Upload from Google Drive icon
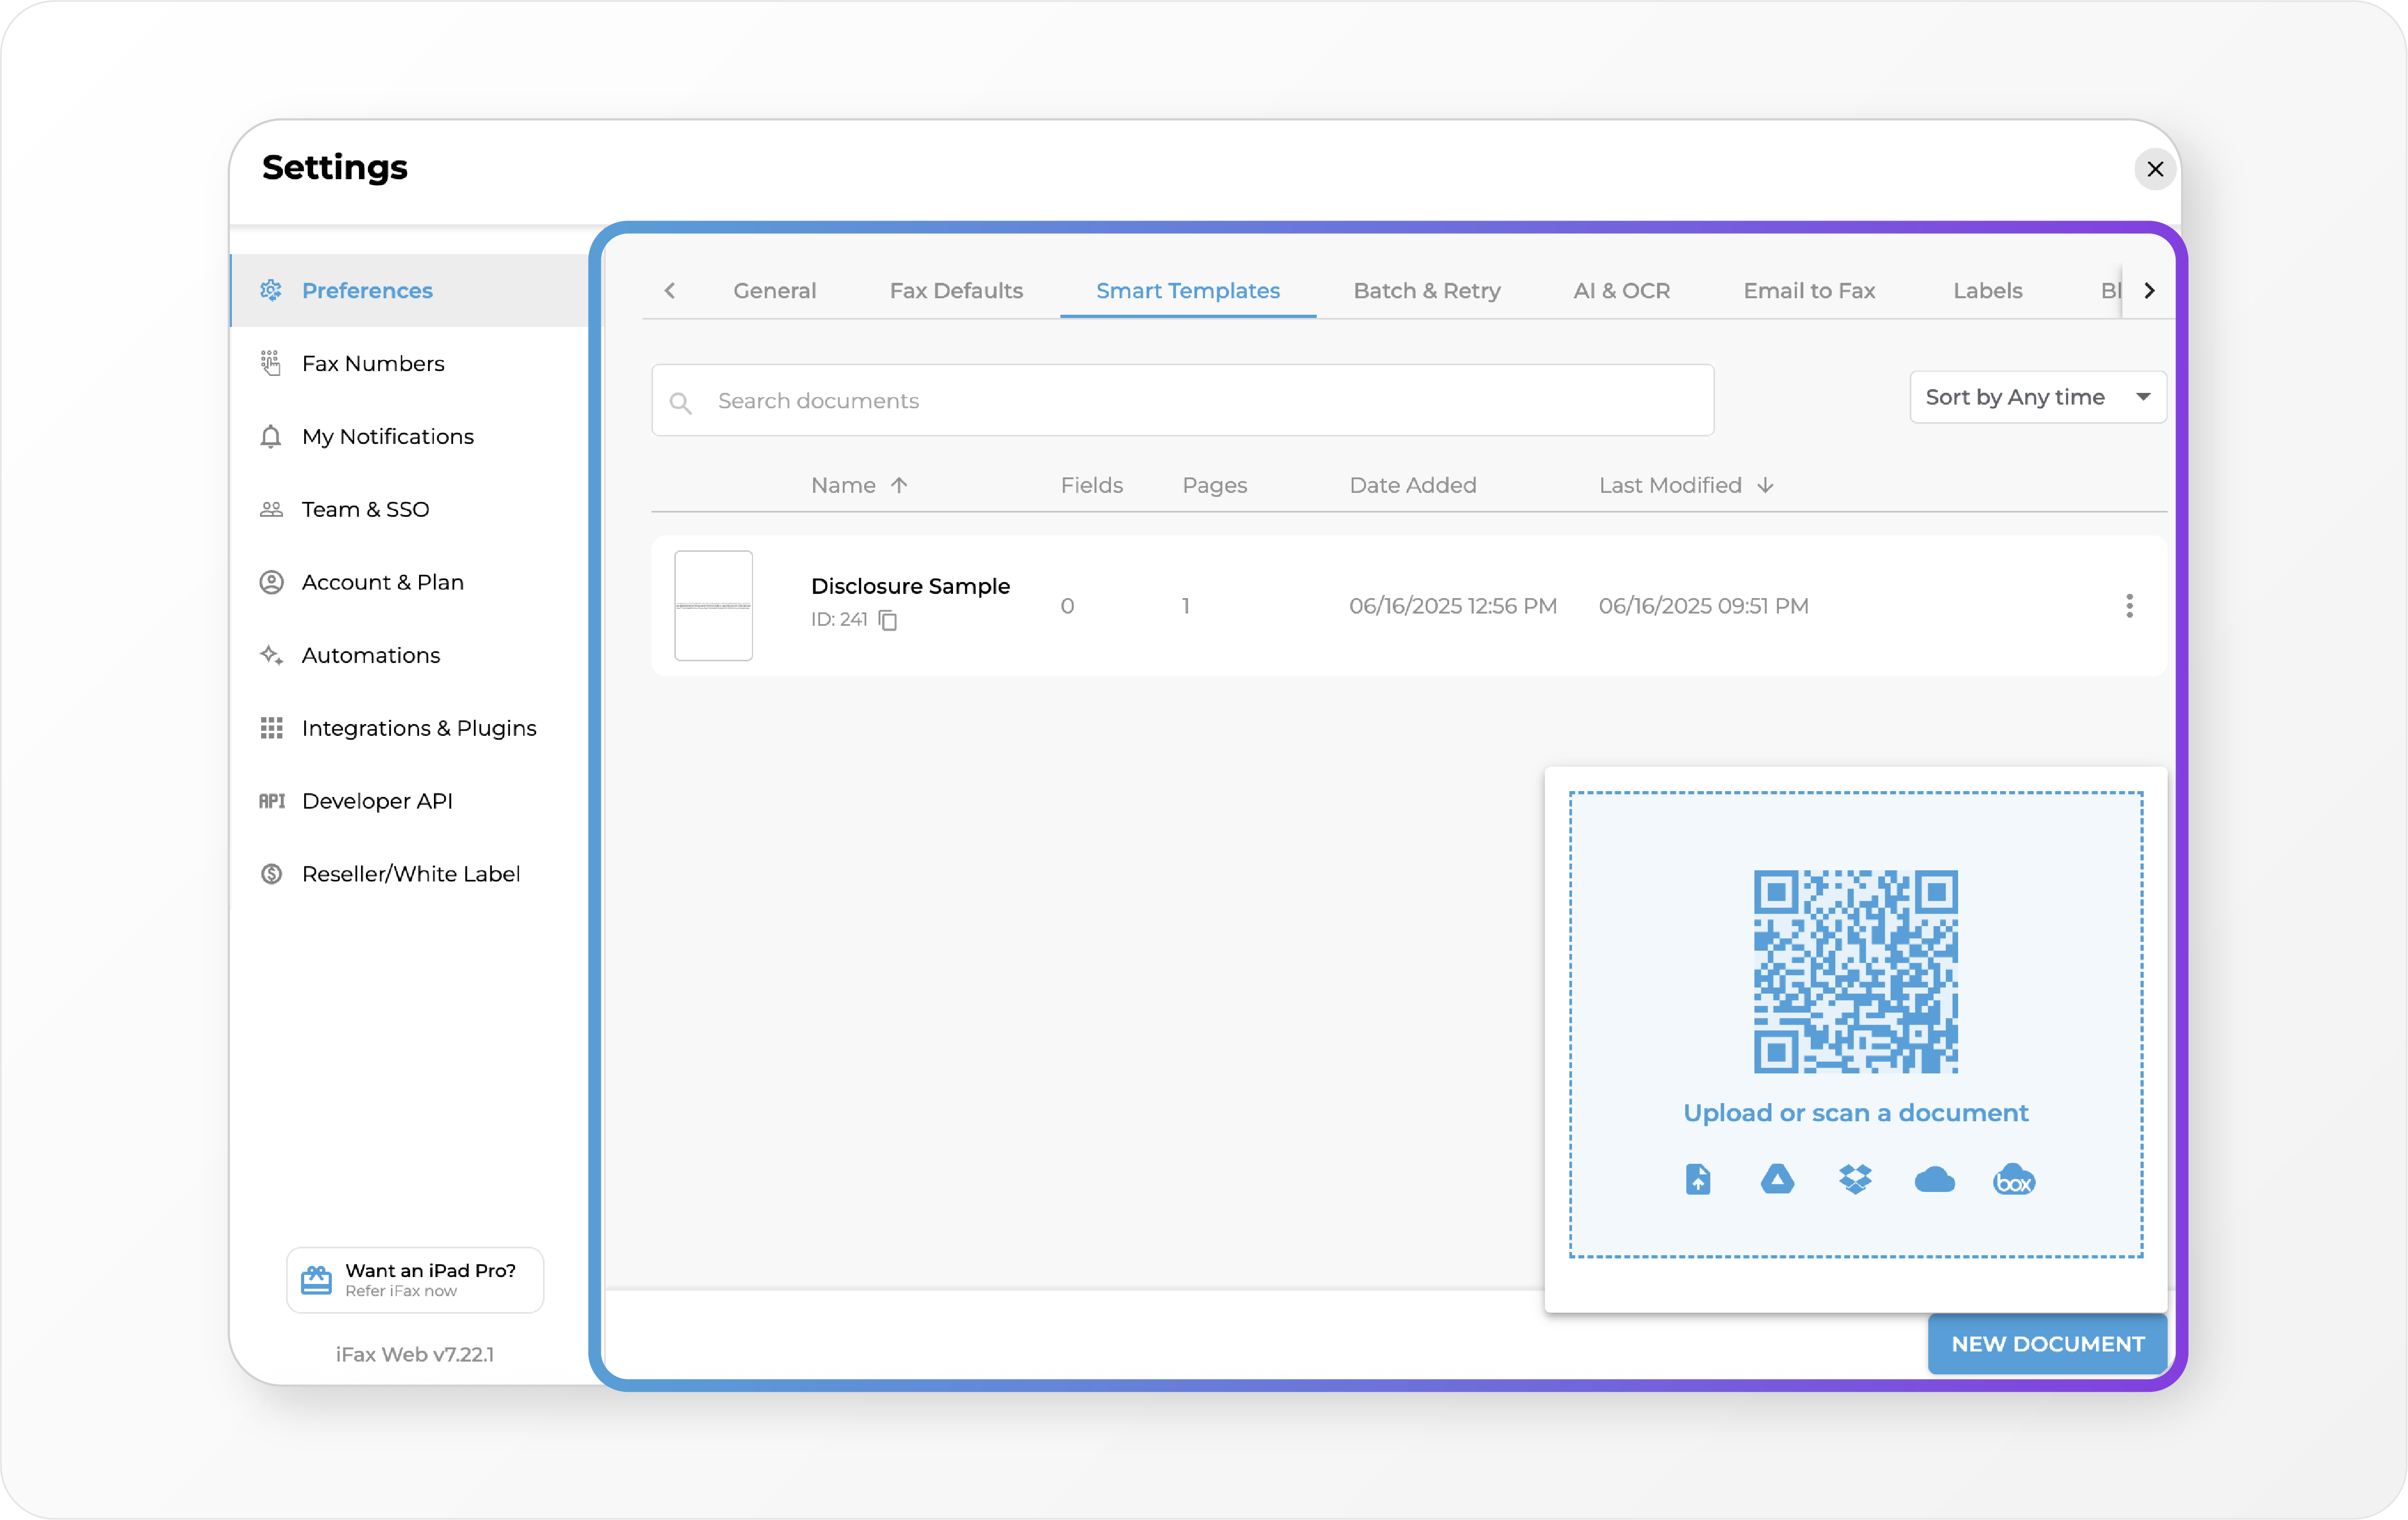This screenshot has width=2408, height=1520. point(1777,1180)
